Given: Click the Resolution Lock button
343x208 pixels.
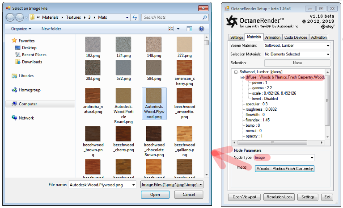Looking at the screenshot, I should (x=279, y=197).
